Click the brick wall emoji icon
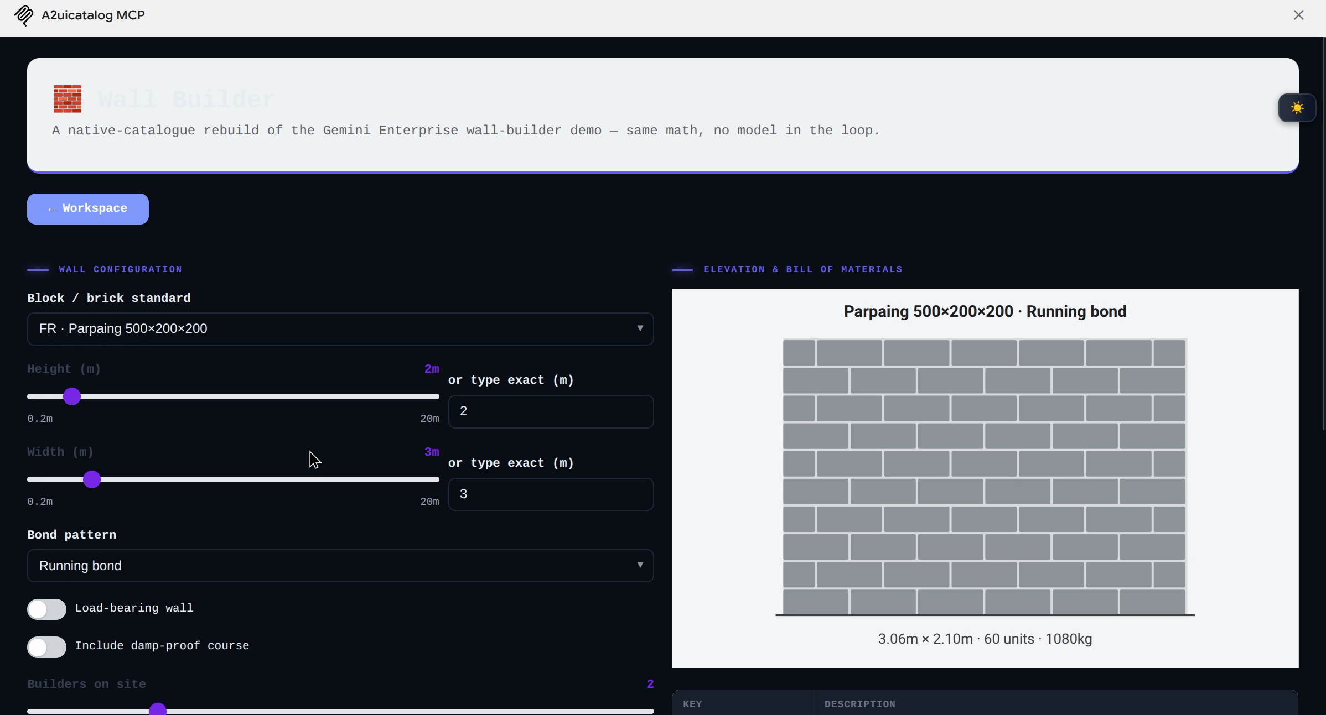 coord(68,99)
